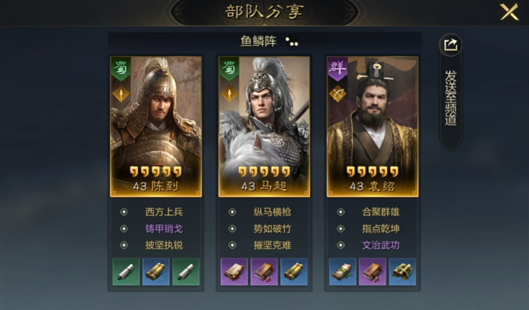
Task: Select the blue tied book under 袁绍
Action: 342,271
